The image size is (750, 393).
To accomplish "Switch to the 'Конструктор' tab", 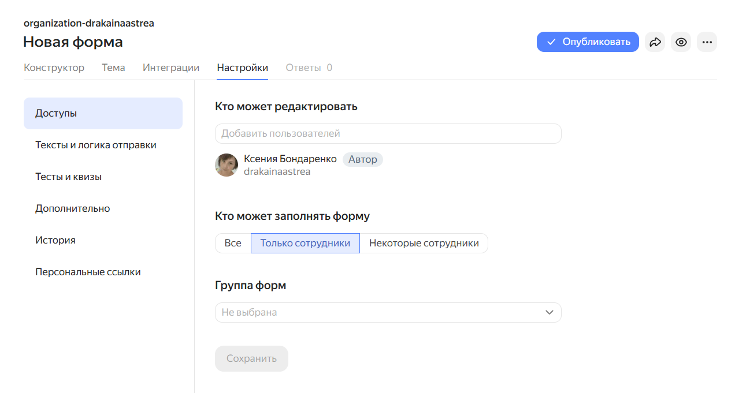I will tap(54, 68).
